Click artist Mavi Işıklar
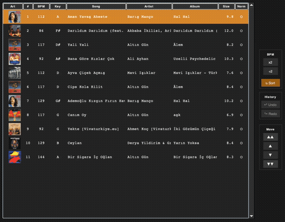This screenshot has height=222, width=285. coord(141,73)
